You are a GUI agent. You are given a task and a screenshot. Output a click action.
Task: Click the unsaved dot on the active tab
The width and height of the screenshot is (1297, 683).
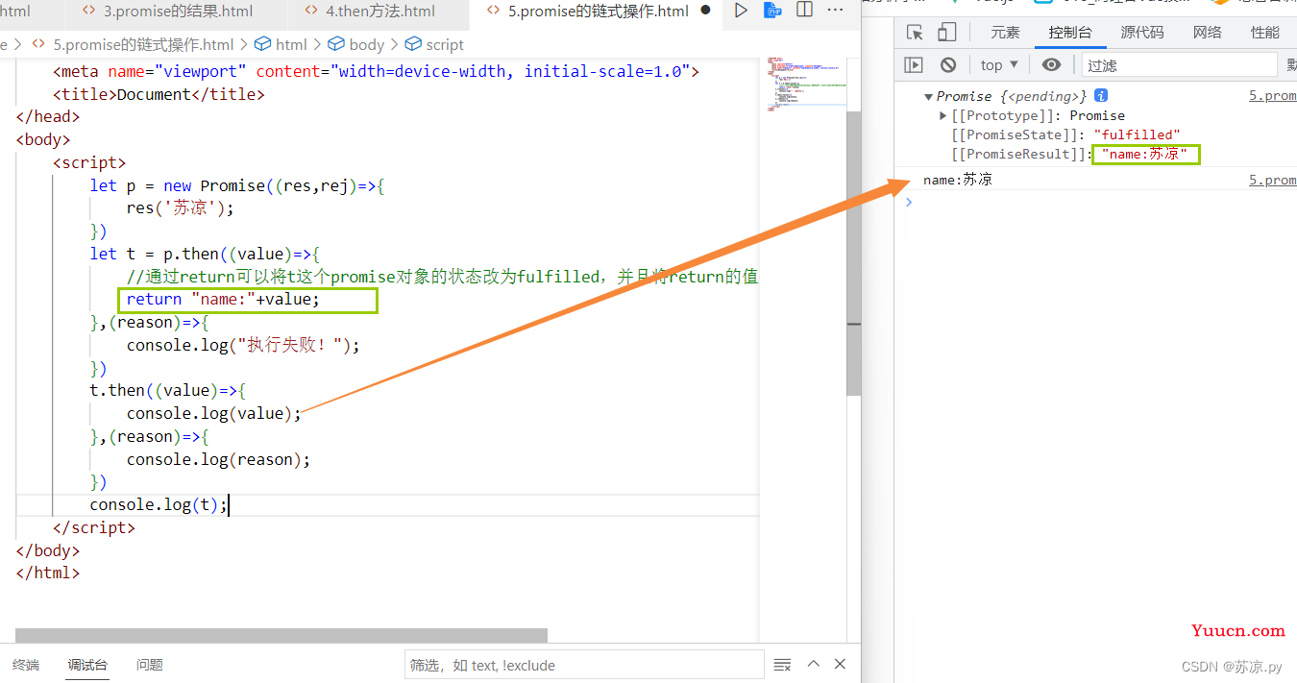coord(705,11)
